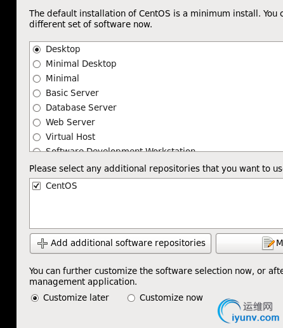The height and width of the screenshot is (328, 283).
Task: Click the Virtual Host label text
Action: pyautogui.click(x=70, y=137)
